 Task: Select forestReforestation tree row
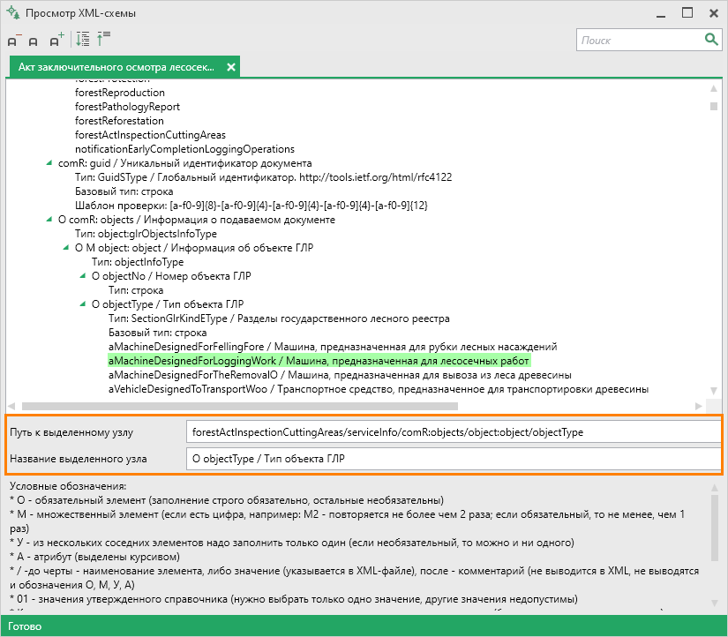click(x=119, y=121)
